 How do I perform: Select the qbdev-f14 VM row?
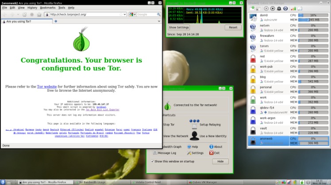tap(289, 110)
